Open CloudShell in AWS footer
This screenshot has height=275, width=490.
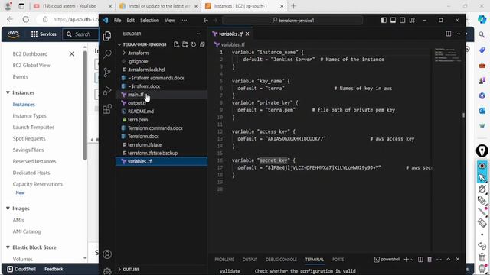pos(21,269)
